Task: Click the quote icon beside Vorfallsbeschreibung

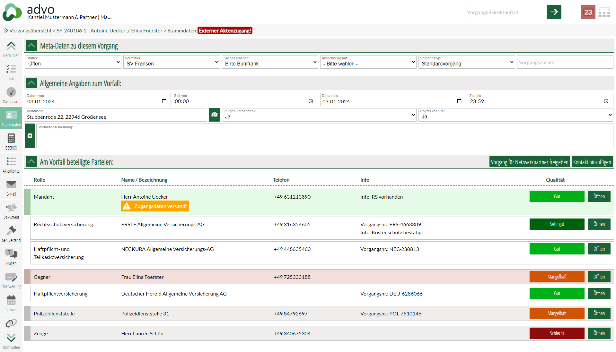Action: 30,136
